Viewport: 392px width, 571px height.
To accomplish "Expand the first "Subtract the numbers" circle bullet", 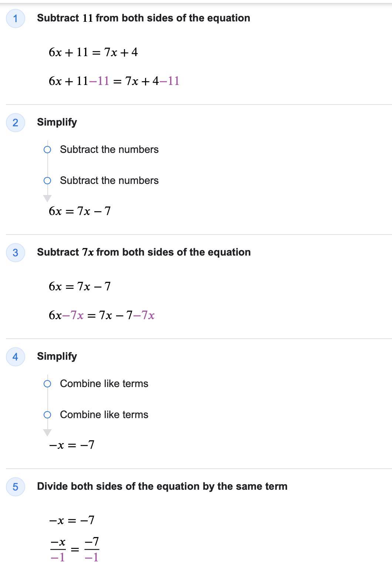I will click(47, 150).
